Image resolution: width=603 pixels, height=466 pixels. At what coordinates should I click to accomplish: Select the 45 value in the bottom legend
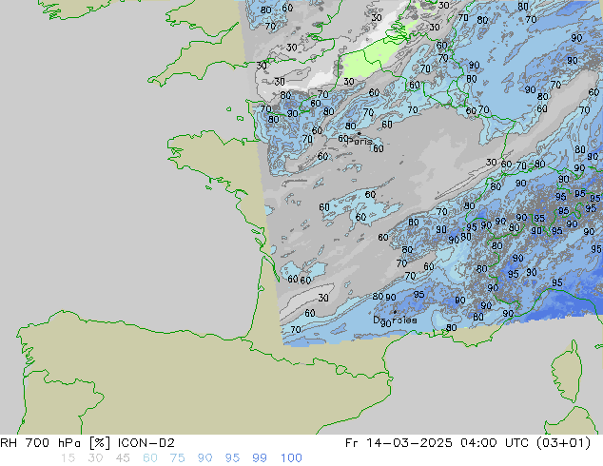123,458
